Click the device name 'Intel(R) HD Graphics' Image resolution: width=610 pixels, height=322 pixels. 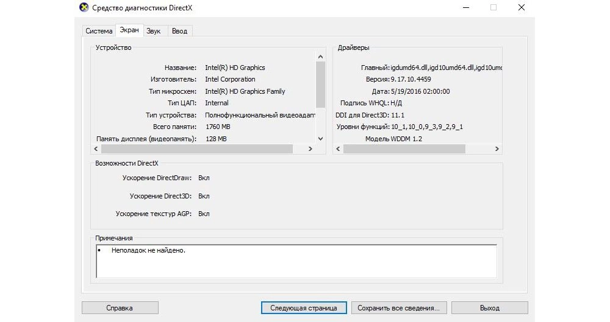pos(235,68)
